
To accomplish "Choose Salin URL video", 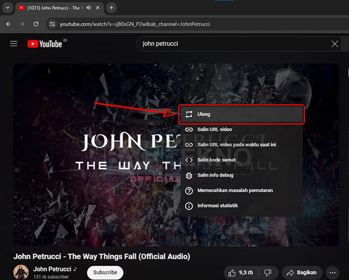I will pos(242,129).
